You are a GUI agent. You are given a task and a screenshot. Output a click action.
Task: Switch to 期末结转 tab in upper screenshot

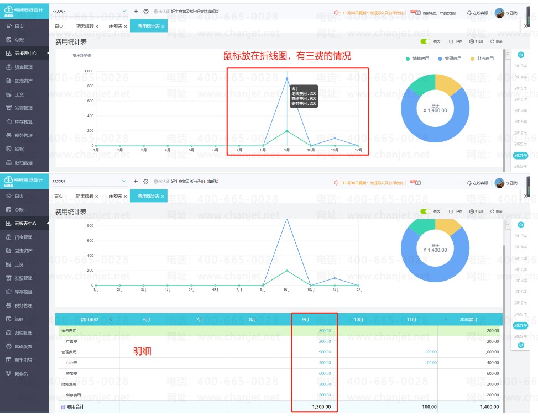[x=85, y=26]
